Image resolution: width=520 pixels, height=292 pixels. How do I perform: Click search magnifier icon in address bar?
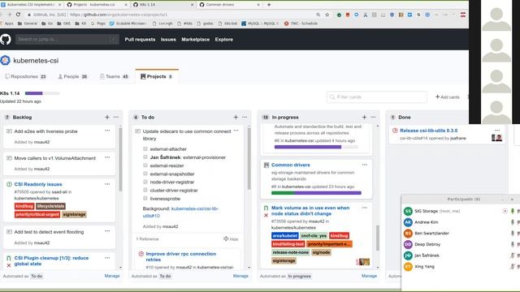pyautogui.click(x=318, y=15)
